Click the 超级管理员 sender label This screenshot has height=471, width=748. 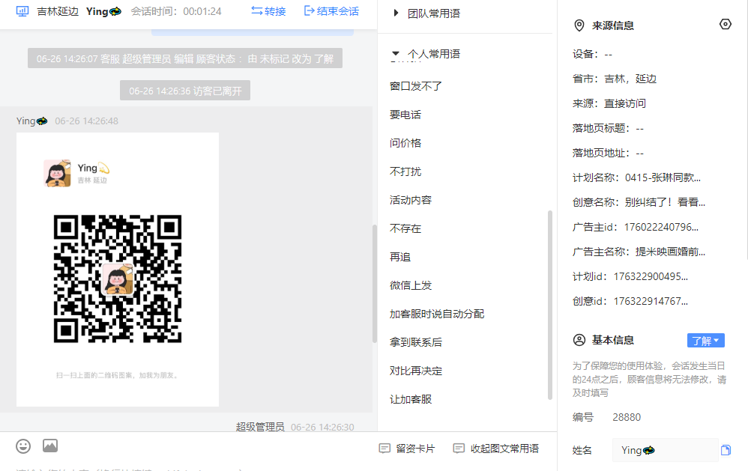260,427
